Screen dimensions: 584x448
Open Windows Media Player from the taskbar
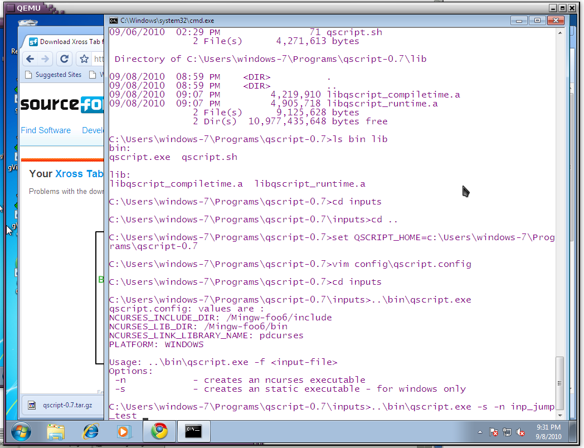point(124,431)
